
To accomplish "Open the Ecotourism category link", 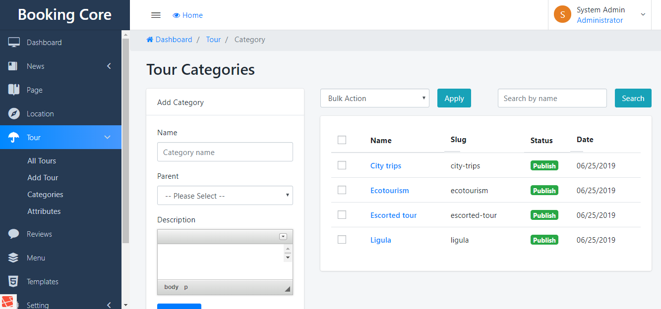I will [389, 191].
